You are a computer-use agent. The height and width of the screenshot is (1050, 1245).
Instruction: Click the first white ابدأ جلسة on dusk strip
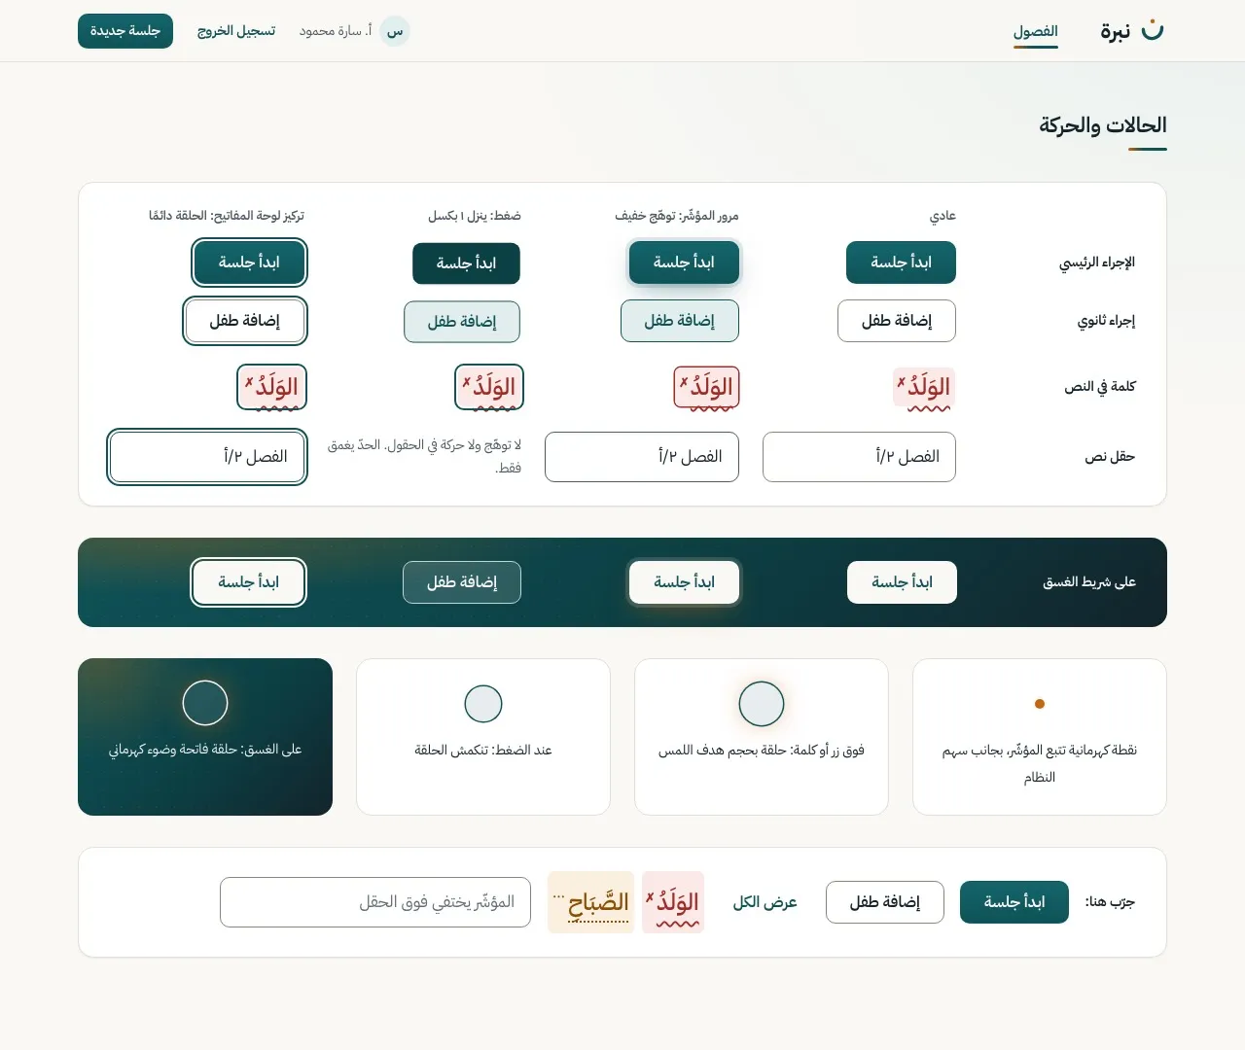pyautogui.click(x=902, y=582)
